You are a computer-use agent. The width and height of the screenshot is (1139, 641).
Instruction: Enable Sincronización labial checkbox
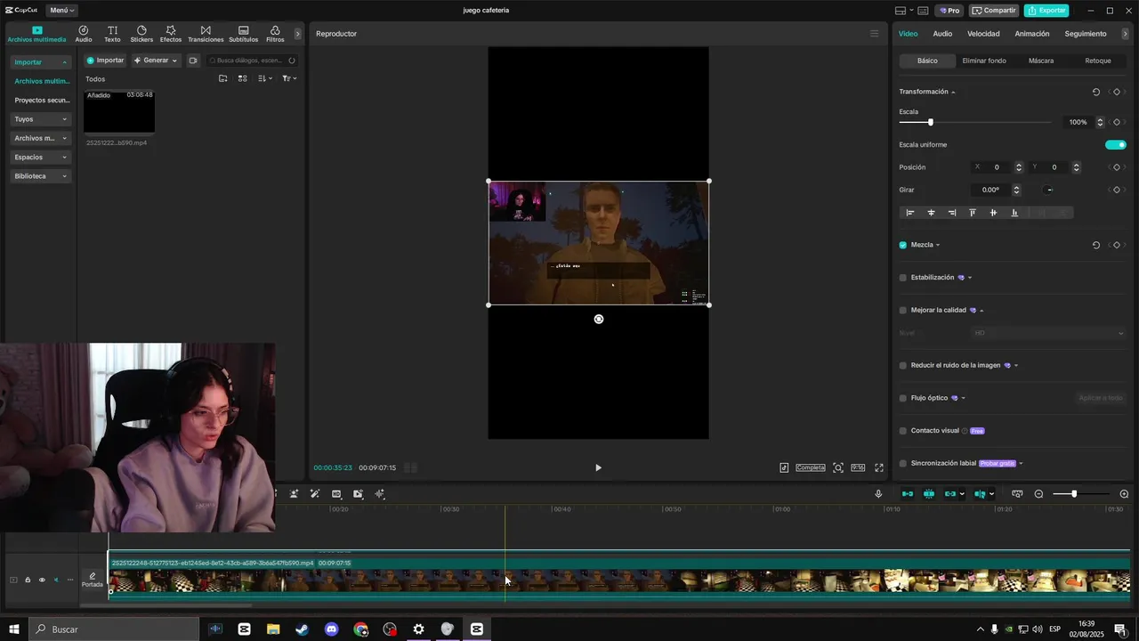click(903, 463)
